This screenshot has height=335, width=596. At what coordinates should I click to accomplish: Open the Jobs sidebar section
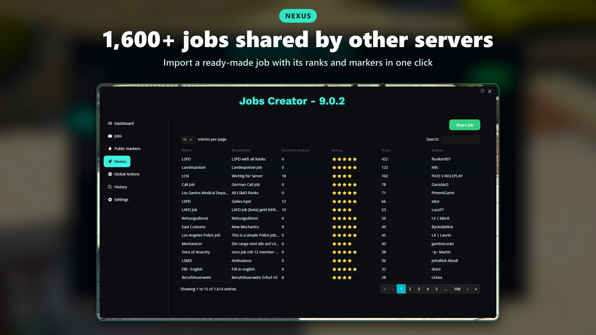click(x=115, y=136)
